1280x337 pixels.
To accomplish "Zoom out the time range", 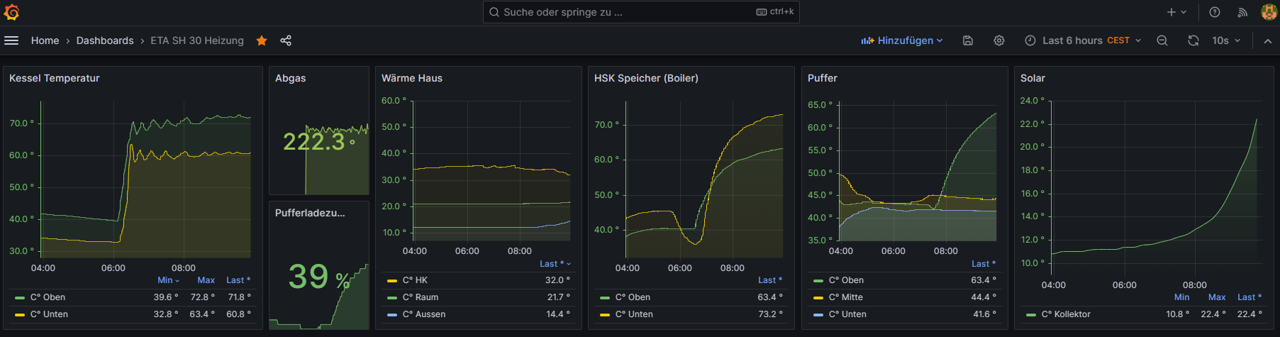I will point(1162,40).
